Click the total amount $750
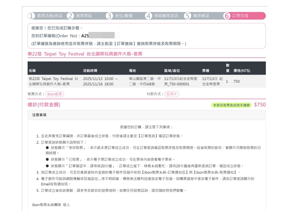 click(260, 105)
